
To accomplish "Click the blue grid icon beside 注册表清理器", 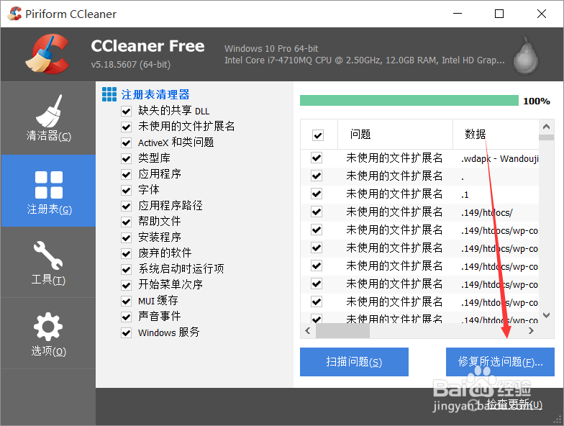I will click(x=109, y=94).
